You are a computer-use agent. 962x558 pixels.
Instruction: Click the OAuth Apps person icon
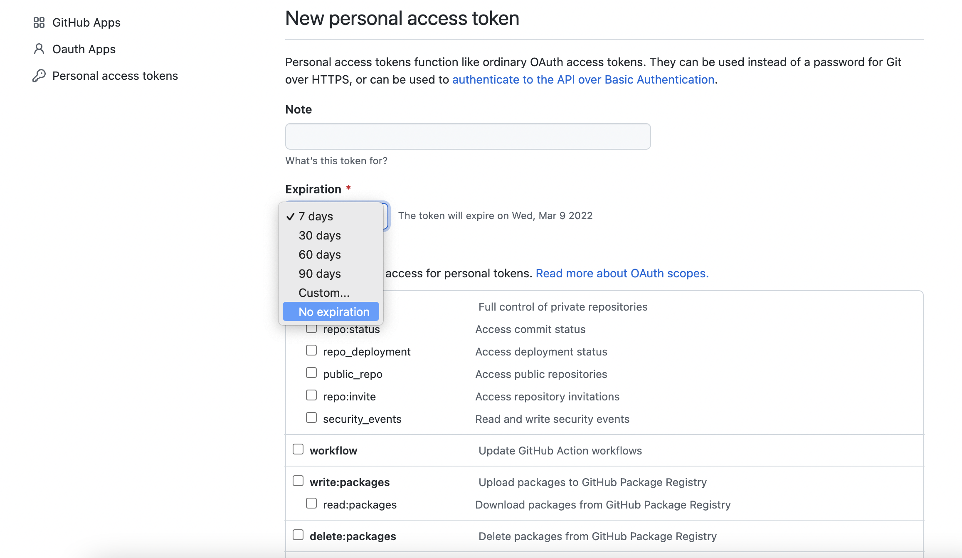[39, 49]
